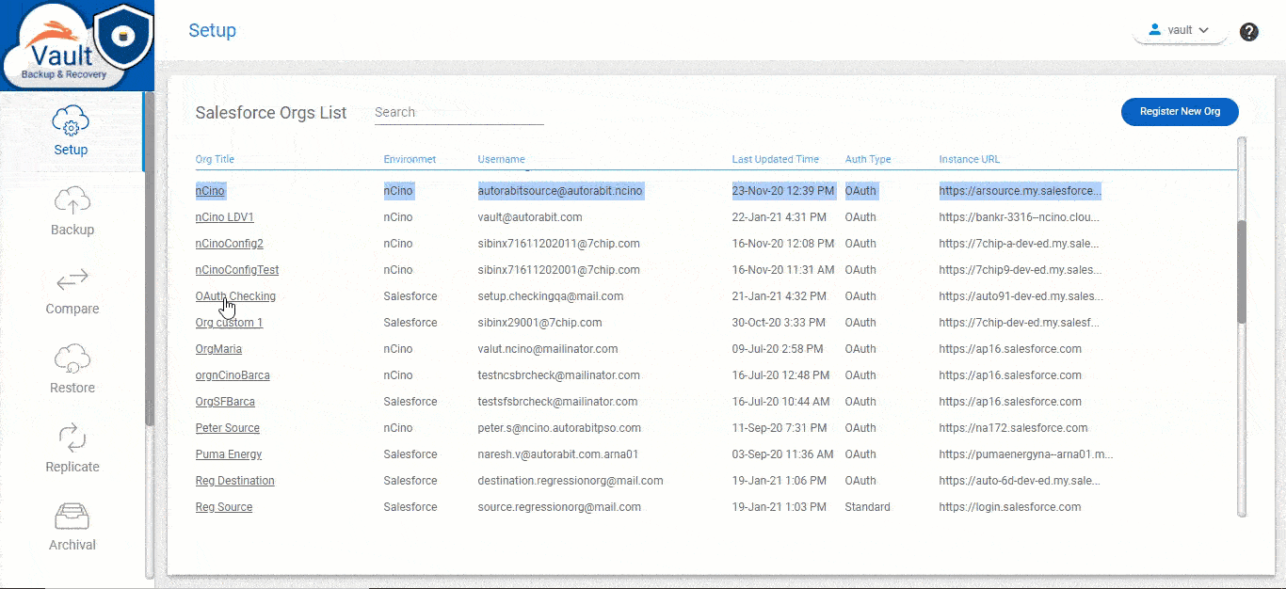Click username destination.regressionorg@mail.com
Viewport: 1286px width, 589px height.
click(571, 481)
